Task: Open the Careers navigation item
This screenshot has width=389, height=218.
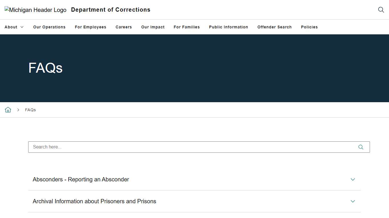Action: click(124, 27)
